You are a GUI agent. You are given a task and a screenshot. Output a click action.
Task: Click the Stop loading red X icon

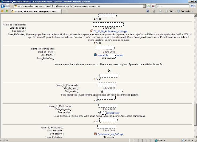tap(153, 6)
